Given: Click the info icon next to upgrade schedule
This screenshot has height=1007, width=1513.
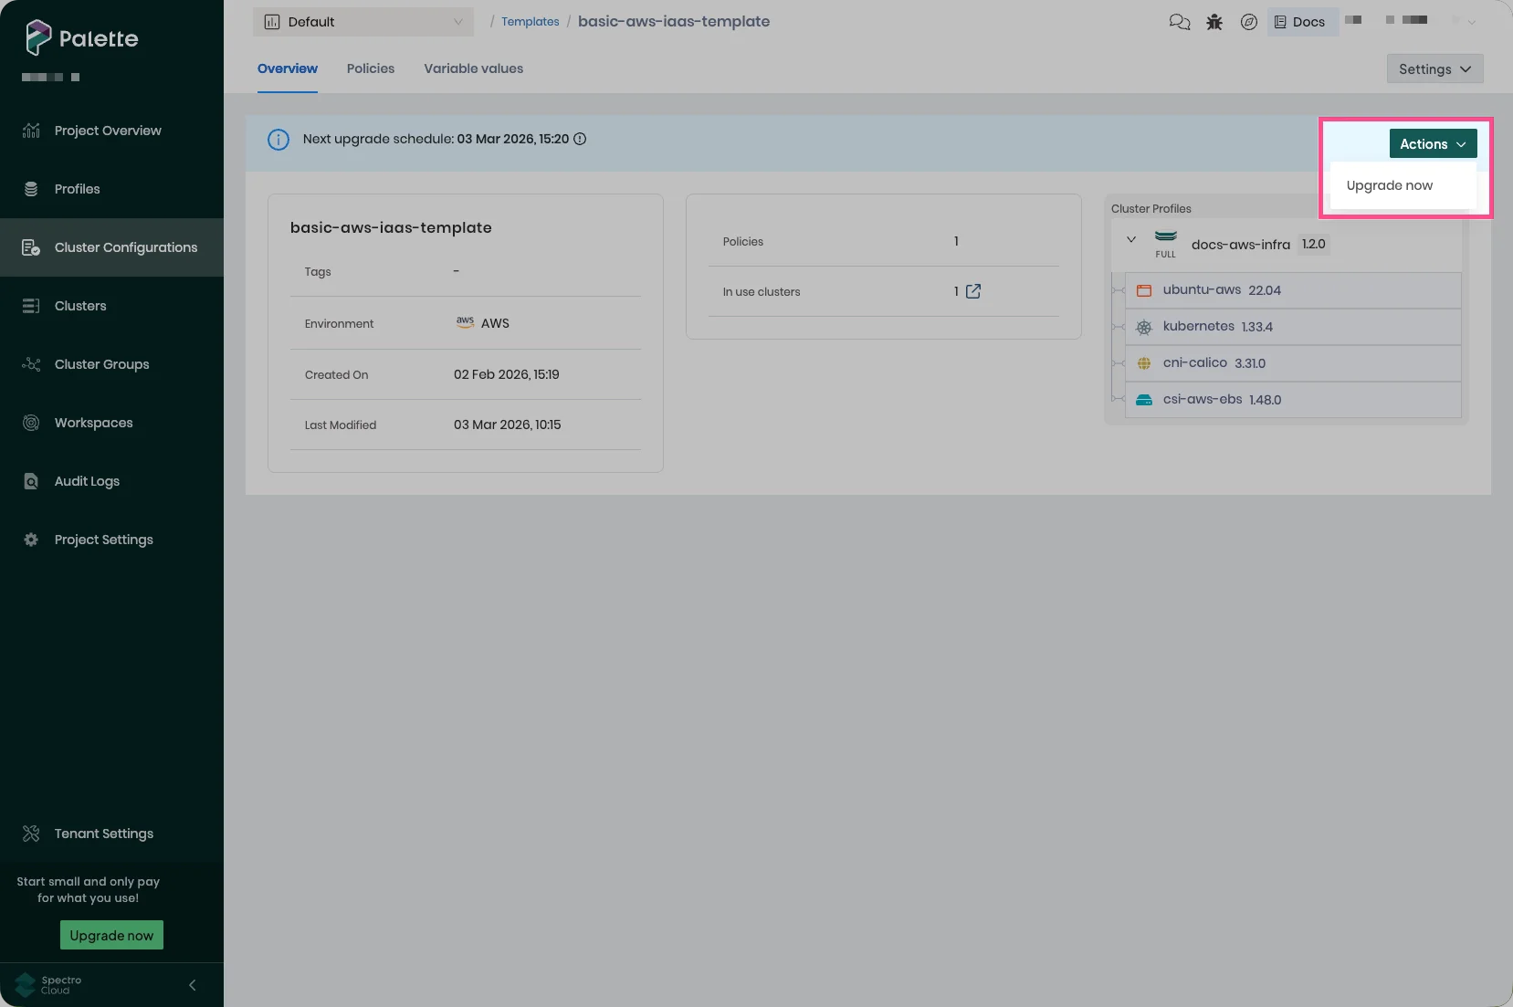Looking at the screenshot, I should point(581,139).
